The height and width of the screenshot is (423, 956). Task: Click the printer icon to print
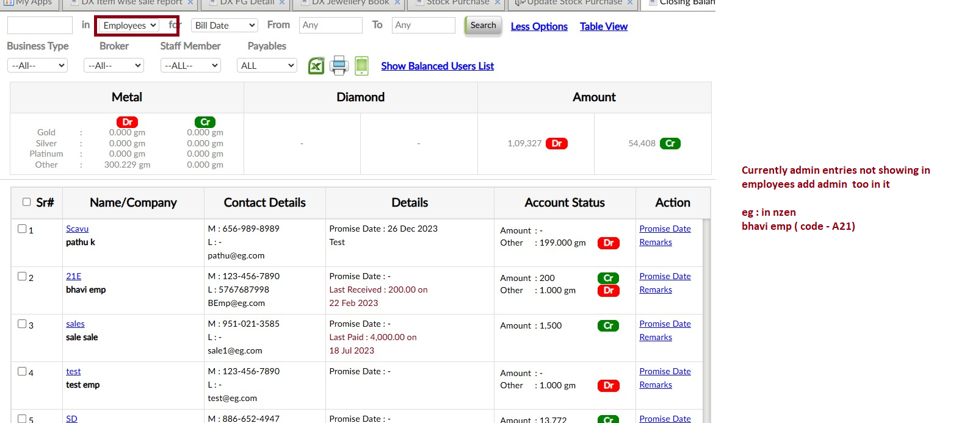pyautogui.click(x=339, y=66)
